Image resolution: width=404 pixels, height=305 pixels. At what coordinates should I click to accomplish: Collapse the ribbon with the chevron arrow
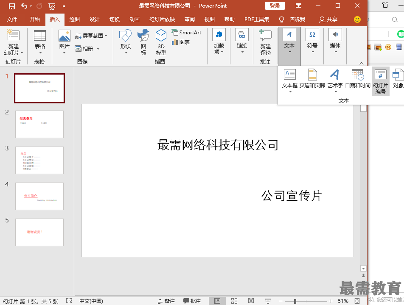[362, 63]
